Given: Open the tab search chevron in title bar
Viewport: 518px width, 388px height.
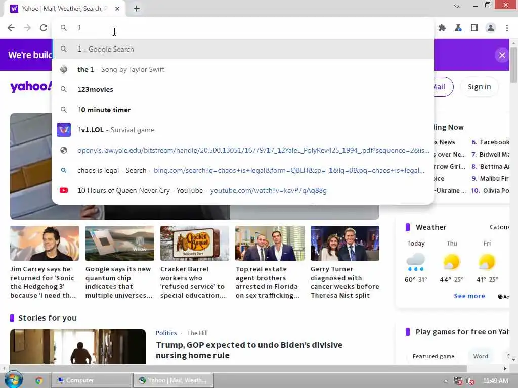Looking at the screenshot, I should [457, 6].
